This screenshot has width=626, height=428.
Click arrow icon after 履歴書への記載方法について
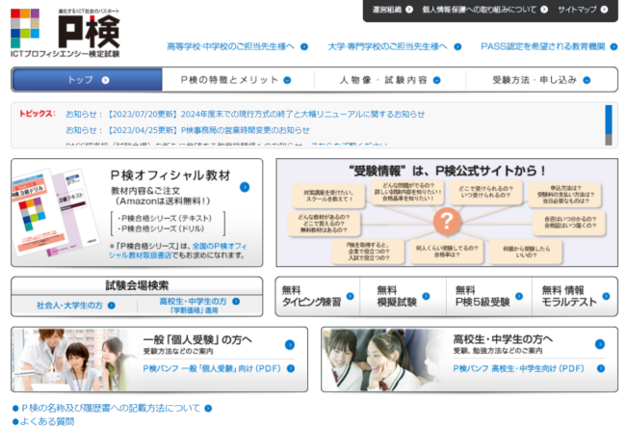tap(208, 409)
